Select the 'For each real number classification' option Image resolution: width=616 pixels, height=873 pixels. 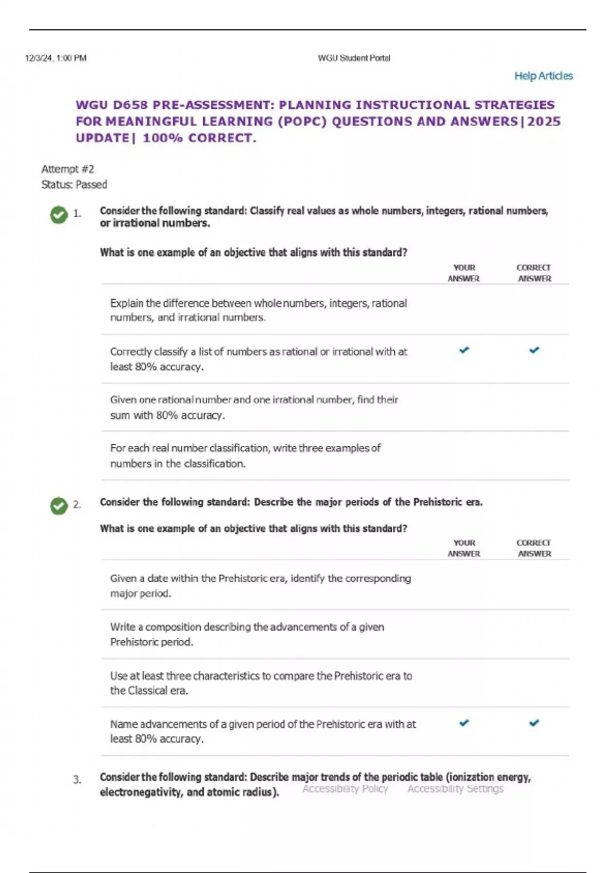tap(245, 456)
